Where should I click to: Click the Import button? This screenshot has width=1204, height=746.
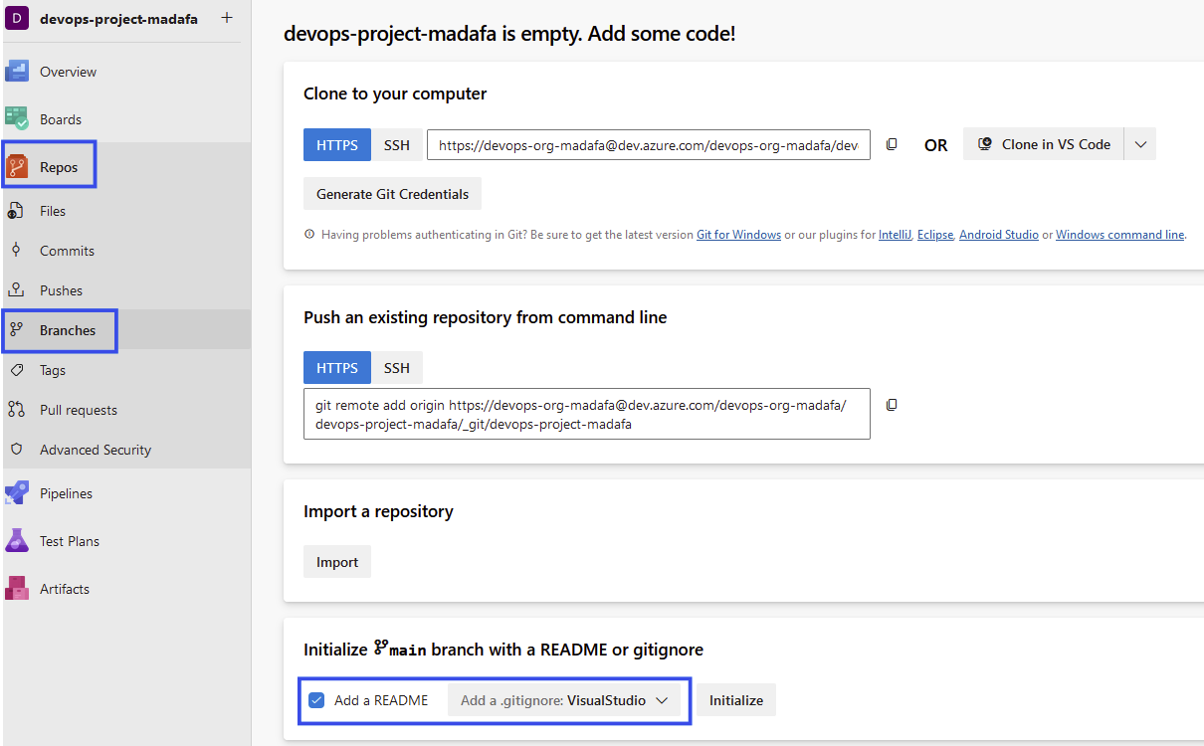point(337,562)
